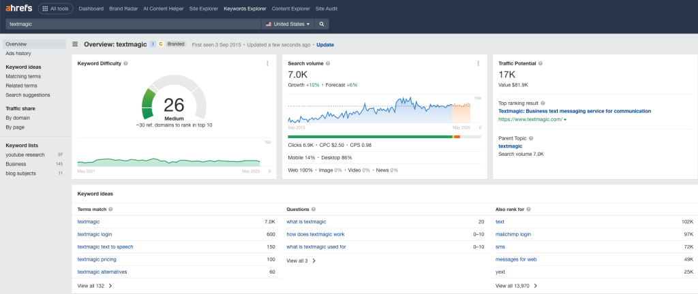Open Keyword Difficulty card options menu
The width and height of the screenshot is (698, 294).
[267, 63]
